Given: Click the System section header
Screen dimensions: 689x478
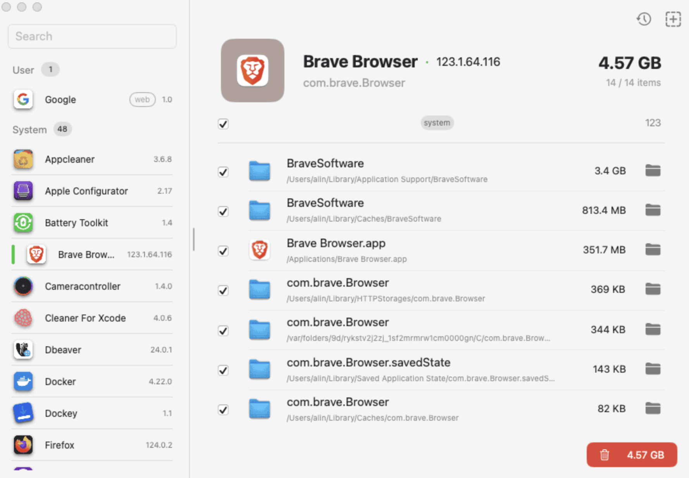Looking at the screenshot, I should click(29, 130).
